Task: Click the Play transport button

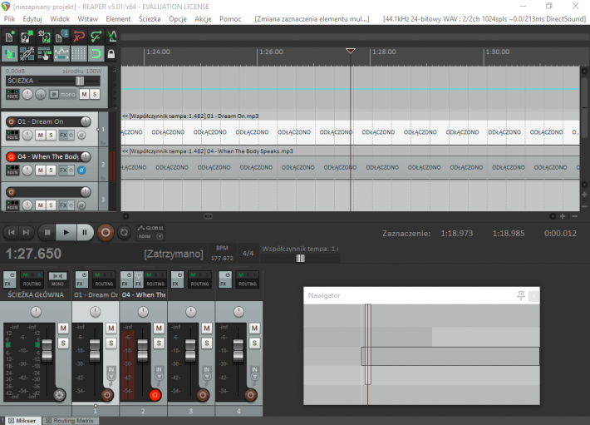Action: coord(66,232)
